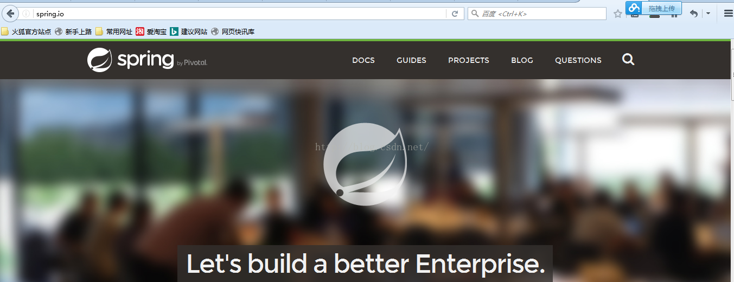Screen dimensions: 734x282
Task: Click the browser back arrow button
Action: pyautogui.click(x=10, y=14)
